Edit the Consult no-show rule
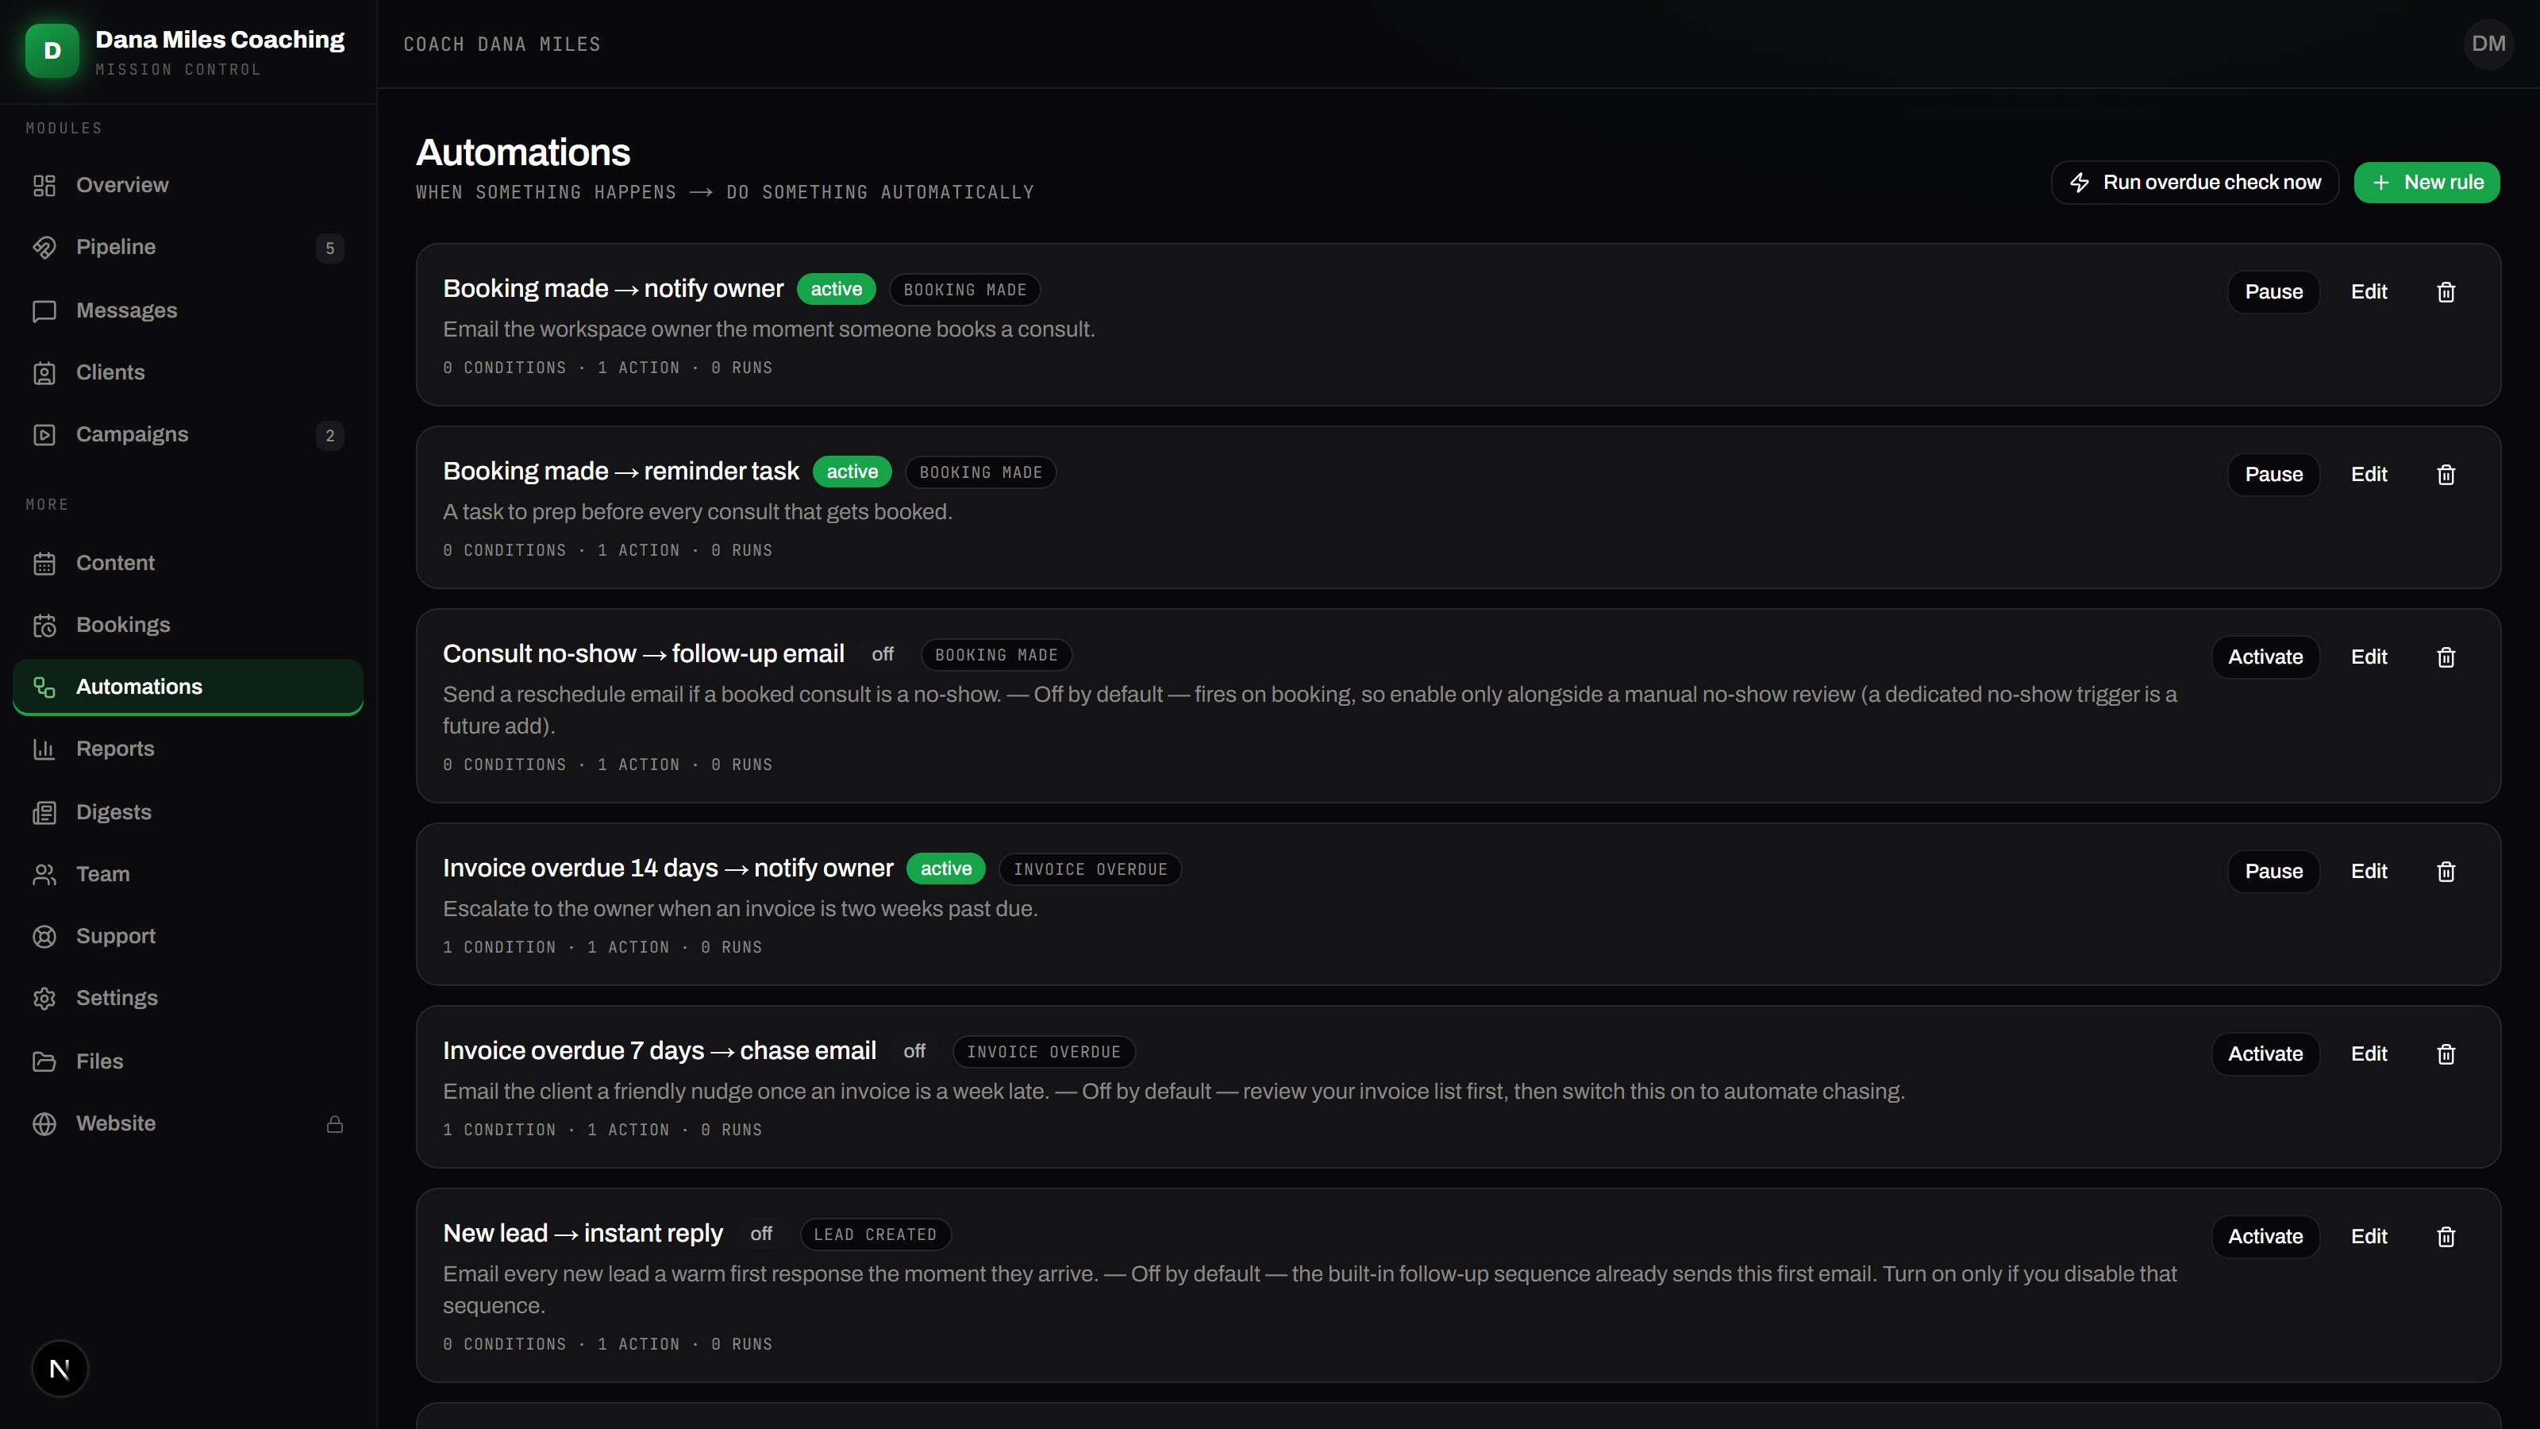Image resolution: width=2540 pixels, height=1429 pixels. [2369, 657]
